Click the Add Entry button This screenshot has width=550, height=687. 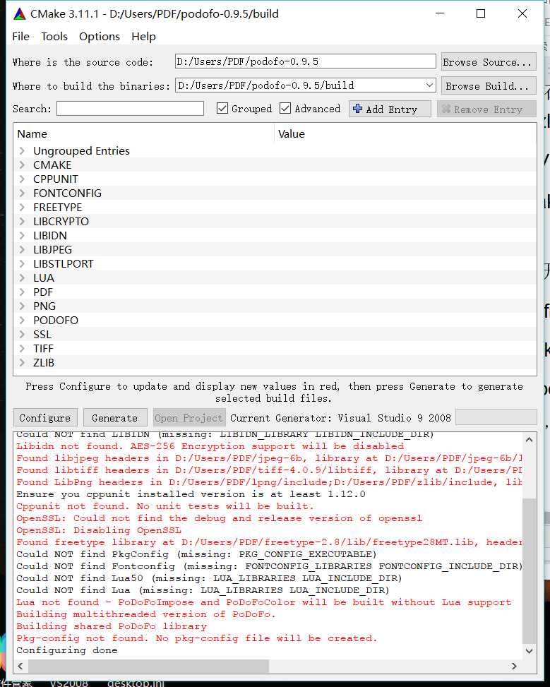click(390, 109)
